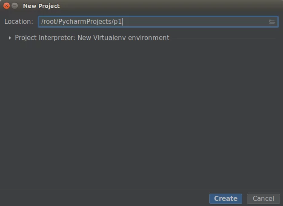Click the separator line beside Project Interpreter header
Screen dimensions: 283x206
(x=224, y=38)
